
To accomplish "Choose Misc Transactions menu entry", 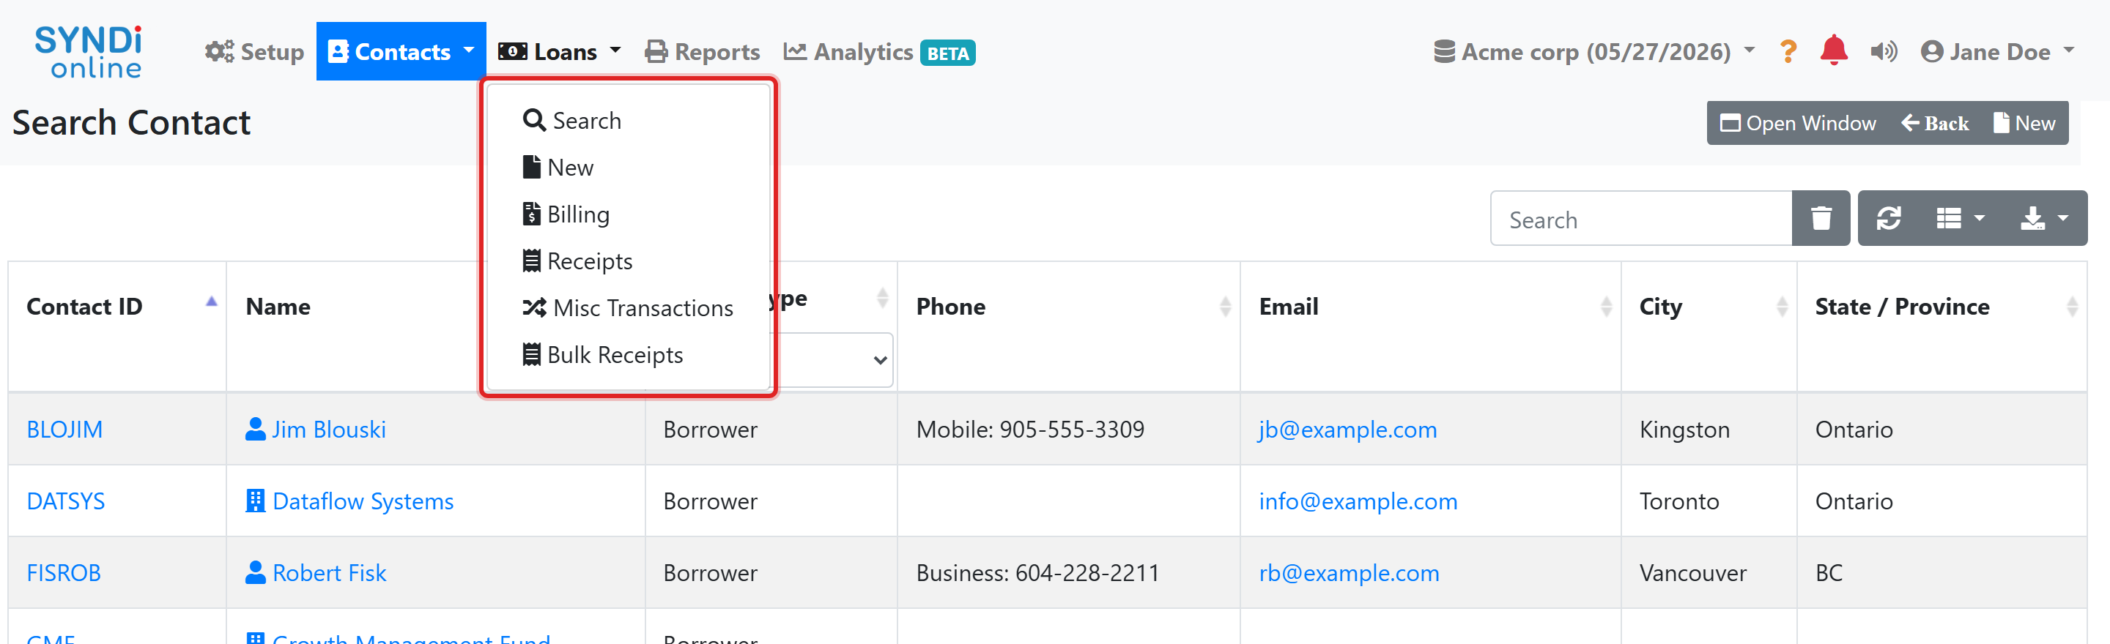I will click(629, 307).
